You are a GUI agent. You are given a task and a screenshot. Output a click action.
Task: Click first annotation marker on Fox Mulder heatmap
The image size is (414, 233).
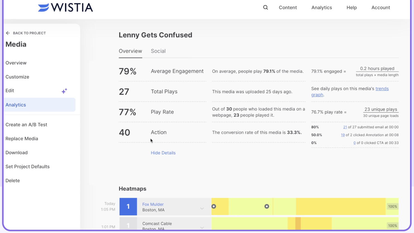click(214, 206)
